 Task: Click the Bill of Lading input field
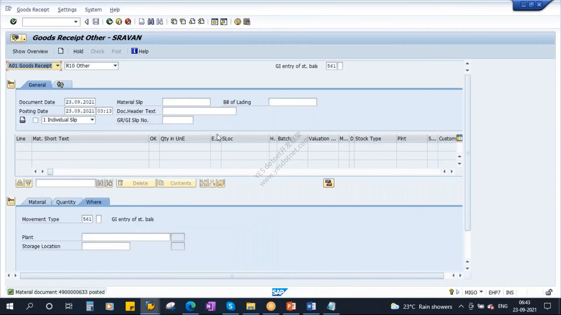coord(292,102)
